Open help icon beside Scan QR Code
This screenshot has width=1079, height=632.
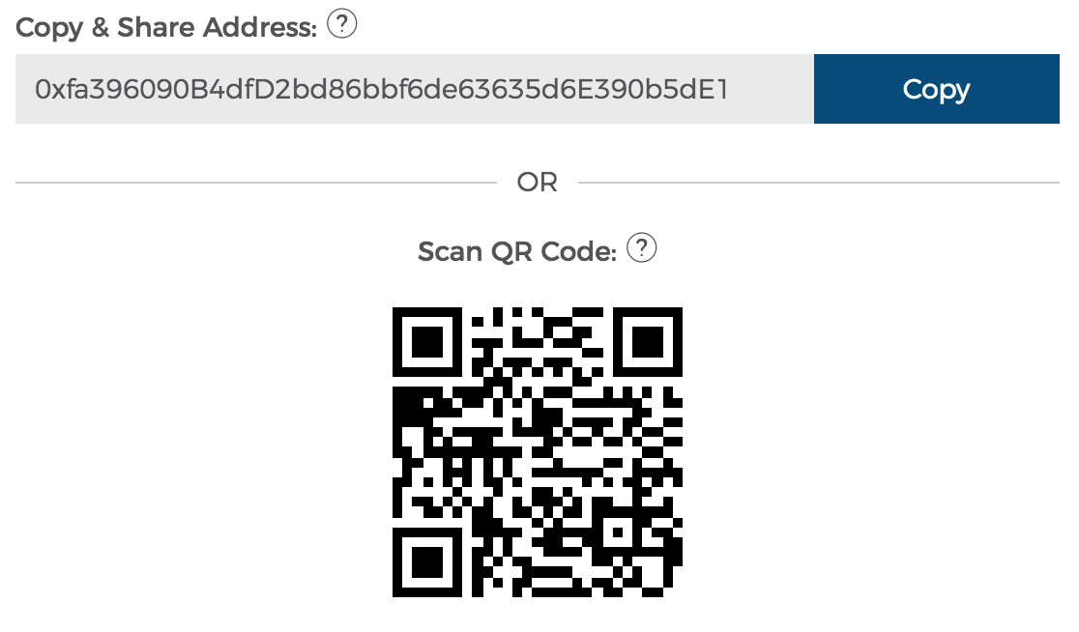point(641,247)
